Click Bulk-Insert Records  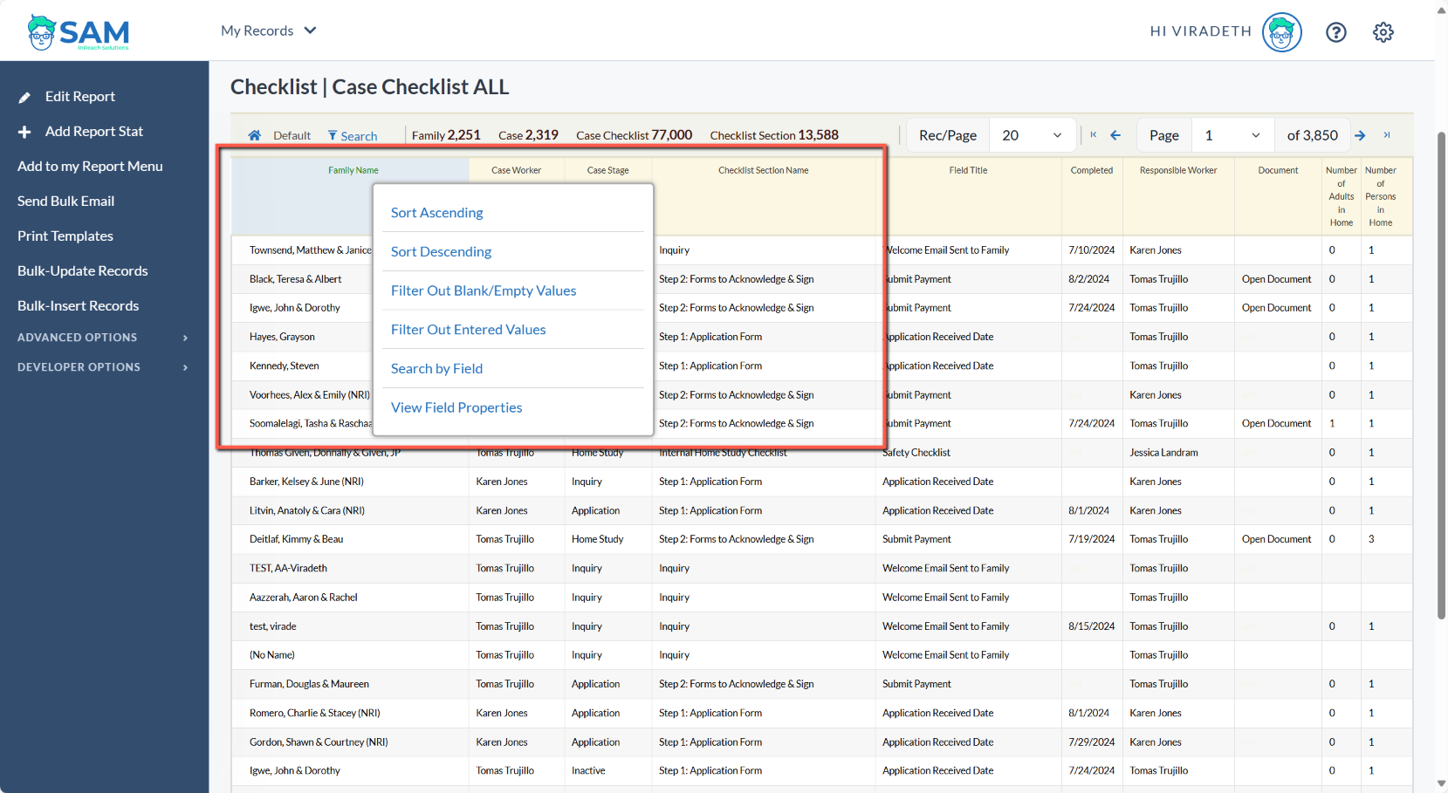[79, 306]
